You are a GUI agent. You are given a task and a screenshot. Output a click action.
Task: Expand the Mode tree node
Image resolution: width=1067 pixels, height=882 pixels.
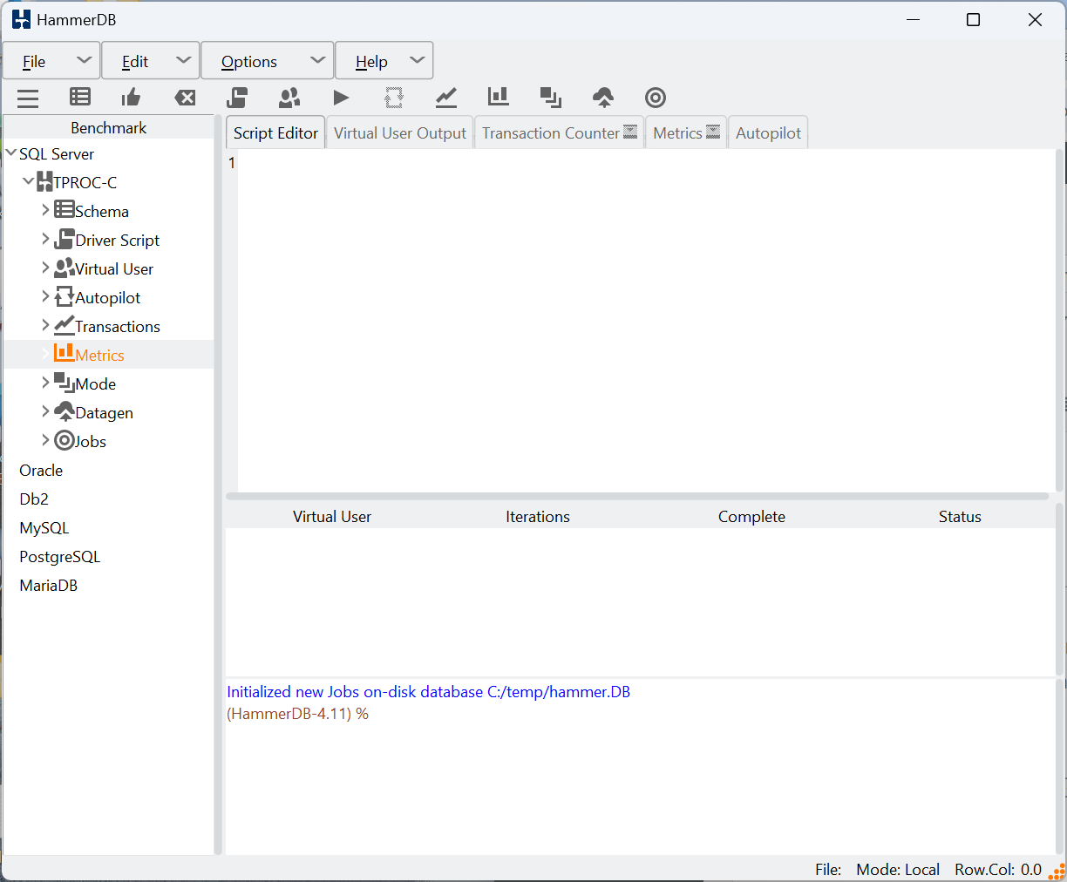click(45, 382)
